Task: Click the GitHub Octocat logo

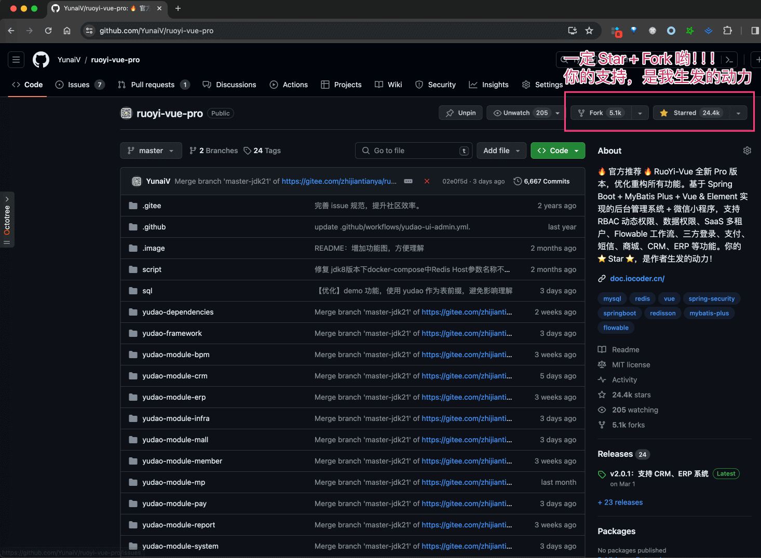Action: point(41,60)
